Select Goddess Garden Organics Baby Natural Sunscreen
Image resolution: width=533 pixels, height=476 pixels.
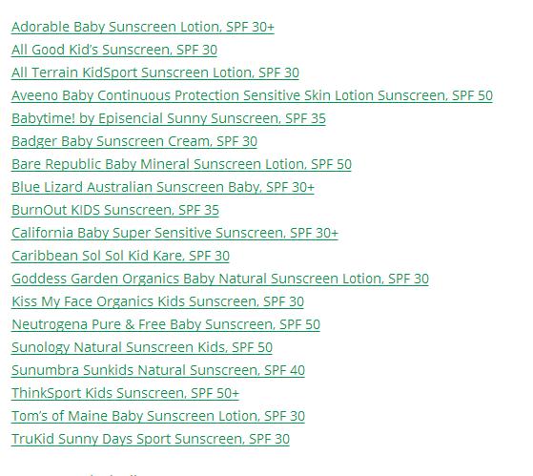click(x=220, y=279)
